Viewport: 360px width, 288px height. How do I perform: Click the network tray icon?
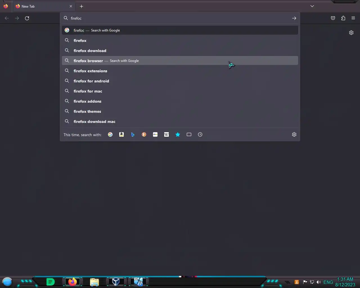pyautogui.click(x=312, y=282)
